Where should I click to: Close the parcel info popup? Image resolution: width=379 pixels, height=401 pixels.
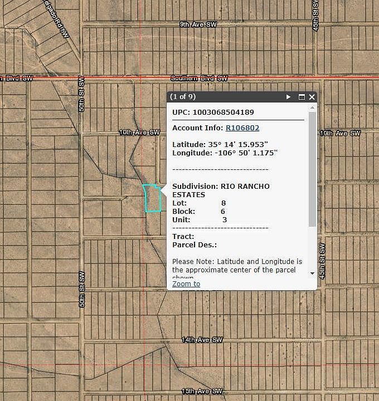(x=312, y=97)
